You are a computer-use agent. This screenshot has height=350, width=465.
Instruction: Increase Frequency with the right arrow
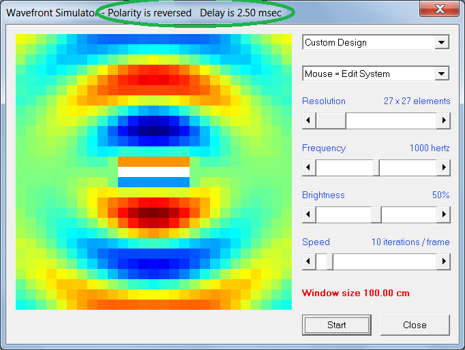click(x=444, y=168)
